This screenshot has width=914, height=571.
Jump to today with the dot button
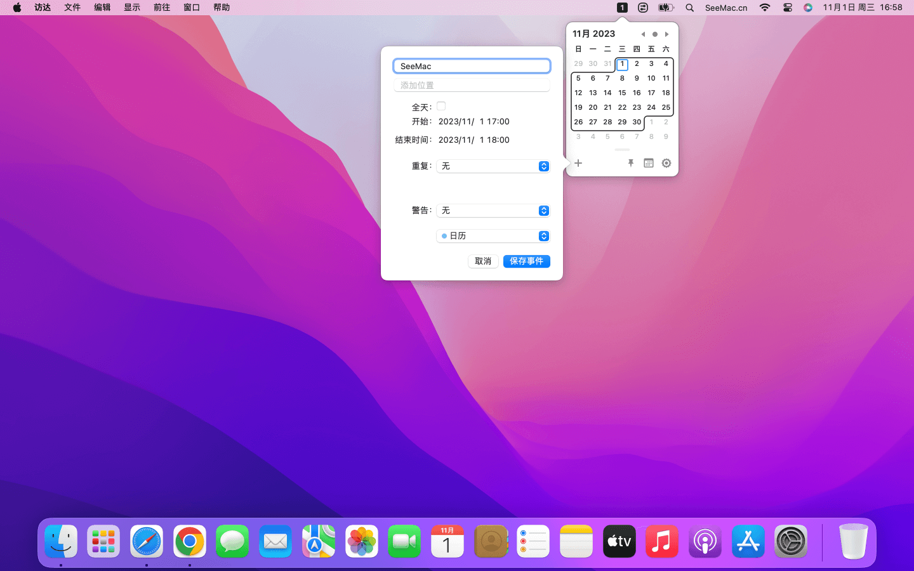click(x=655, y=34)
